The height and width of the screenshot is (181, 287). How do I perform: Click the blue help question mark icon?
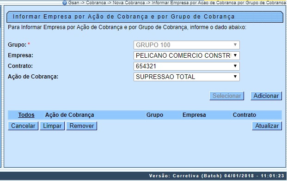coord(64,3)
